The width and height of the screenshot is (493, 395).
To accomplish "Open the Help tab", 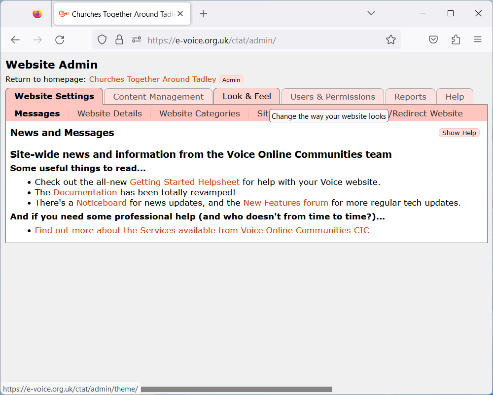I will 455,97.
